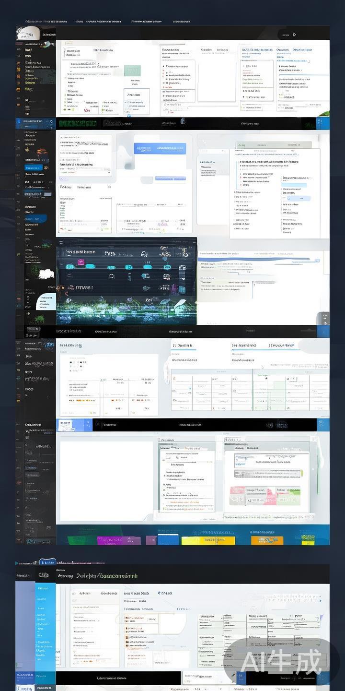Pick the yellow swatch in the bottom color bar
Image resolution: width=345 pixels, height=691 pixels.
coord(216,540)
